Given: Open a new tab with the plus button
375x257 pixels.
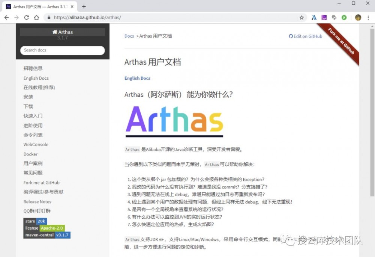Looking at the screenshot, I should (x=83, y=6).
